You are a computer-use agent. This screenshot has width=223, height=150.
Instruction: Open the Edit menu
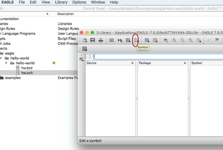[x=33, y=2]
